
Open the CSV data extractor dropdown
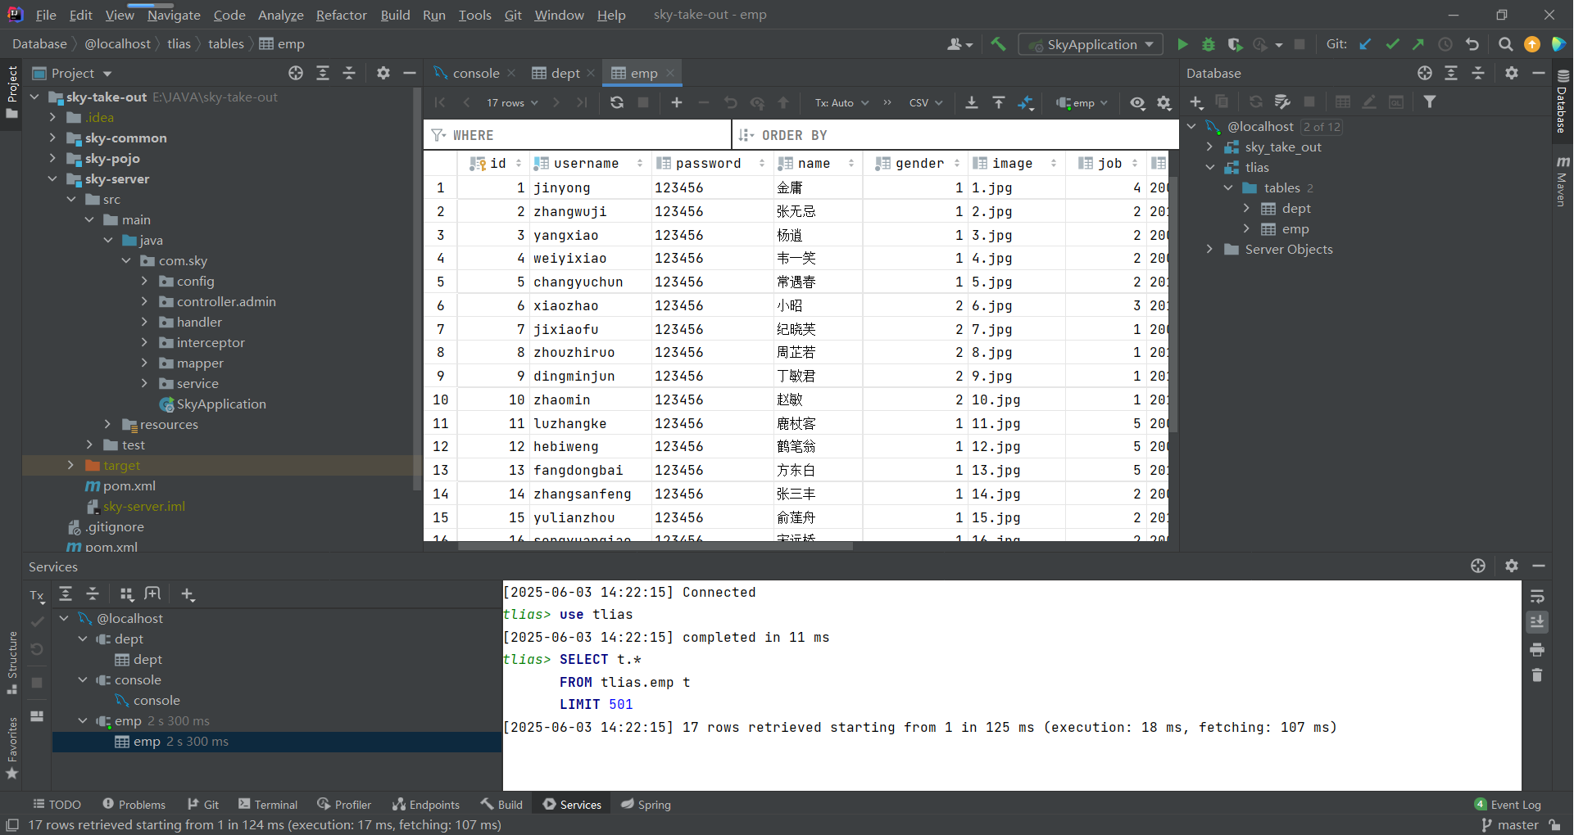926,102
